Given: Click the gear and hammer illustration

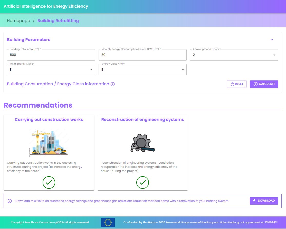Looking at the screenshot, I should pyautogui.click(x=142, y=143).
